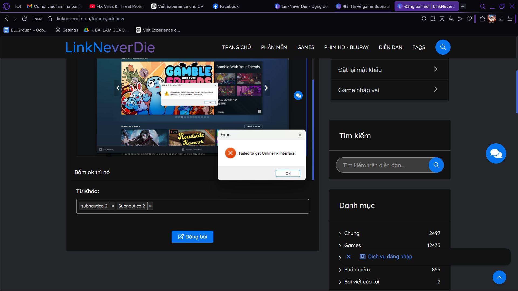This screenshot has width=518, height=291.
Task: Open the ad blocker shield icon
Action: (x=442, y=19)
